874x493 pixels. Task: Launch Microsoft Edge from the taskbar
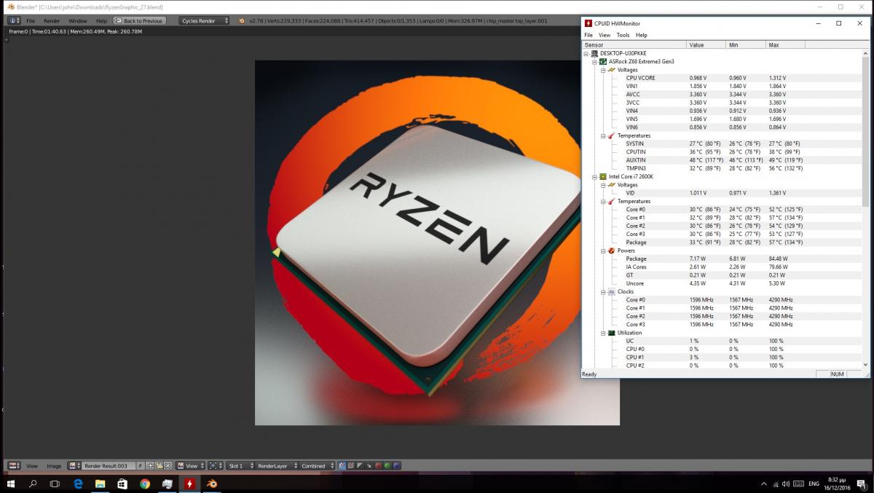[x=78, y=484]
